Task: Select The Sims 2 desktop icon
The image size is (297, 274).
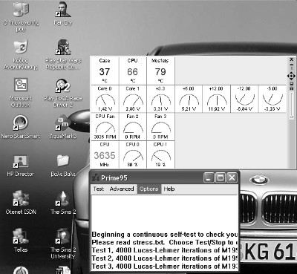Action: click(63, 203)
